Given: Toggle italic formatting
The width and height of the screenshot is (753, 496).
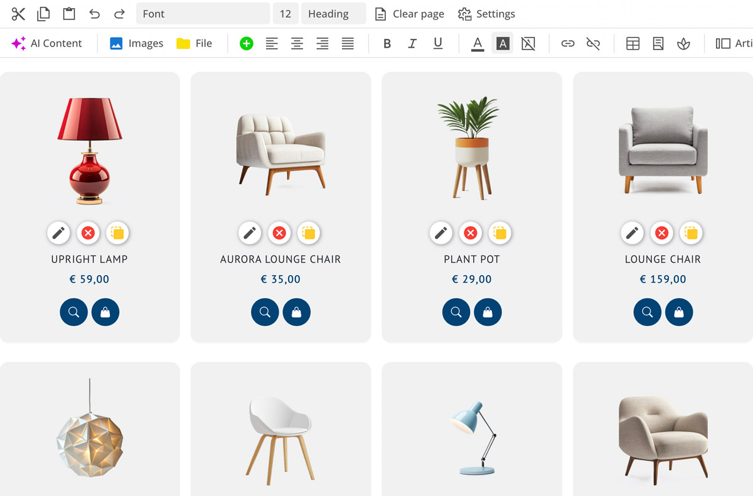Looking at the screenshot, I should tap(412, 43).
